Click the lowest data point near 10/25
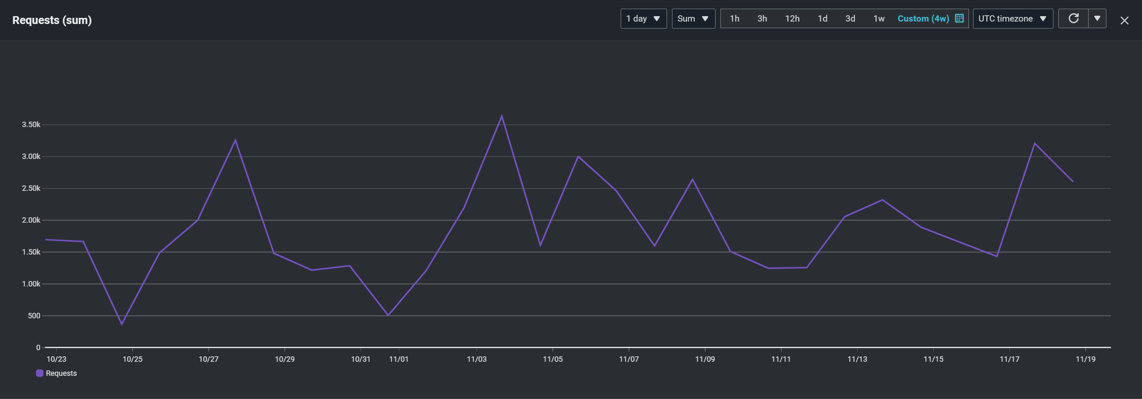The width and height of the screenshot is (1142, 399). [122, 324]
